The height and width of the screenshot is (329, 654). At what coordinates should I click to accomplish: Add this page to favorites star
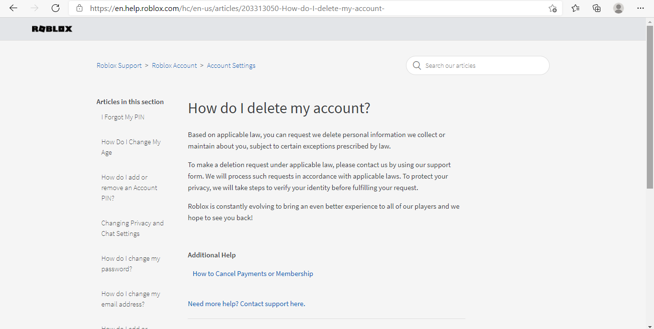(x=553, y=8)
